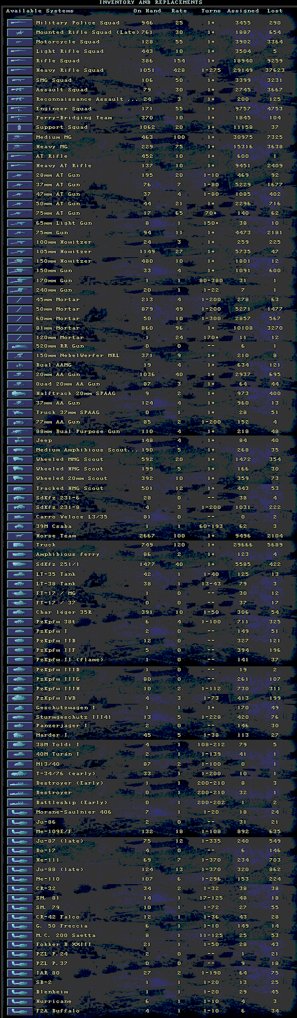
Task: Select the Marder I icon
Action: 20,735
